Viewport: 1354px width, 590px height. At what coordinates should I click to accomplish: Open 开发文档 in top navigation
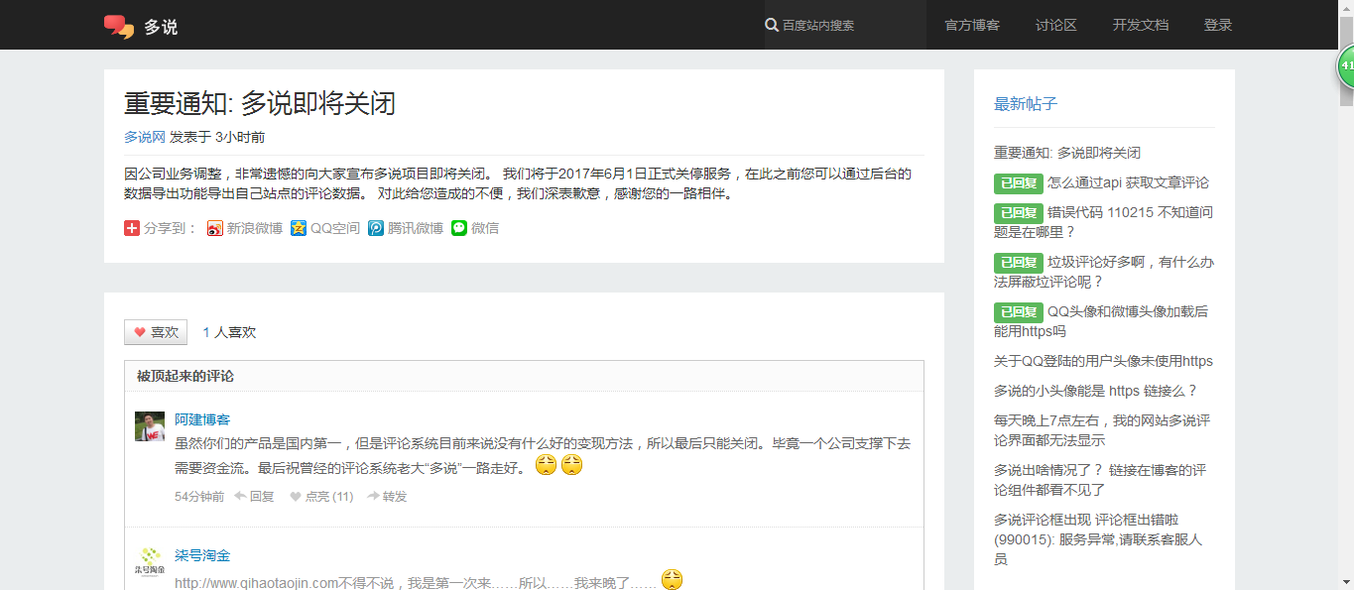coord(1140,25)
